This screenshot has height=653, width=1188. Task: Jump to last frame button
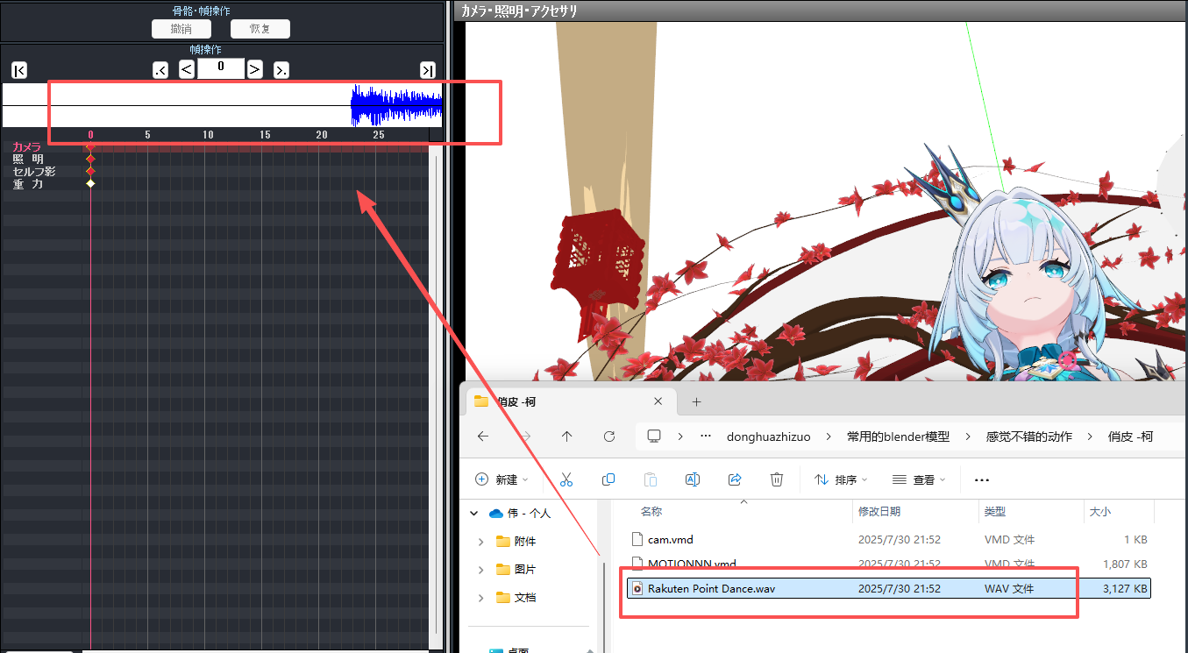pyautogui.click(x=427, y=70)
